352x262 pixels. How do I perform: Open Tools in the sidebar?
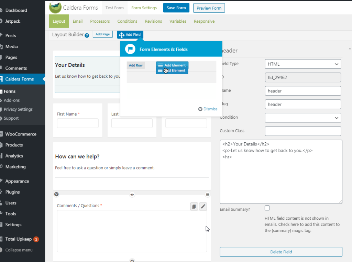click(x=11, y=214)
